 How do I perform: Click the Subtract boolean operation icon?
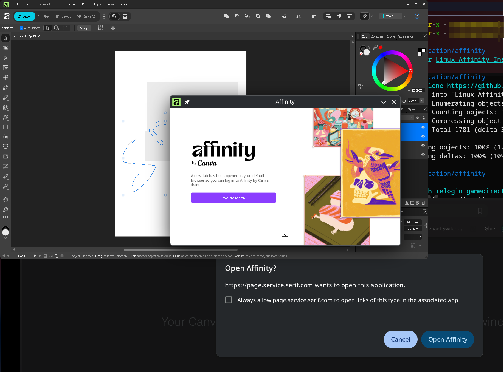pyautogui.click(x=237, y=16)
